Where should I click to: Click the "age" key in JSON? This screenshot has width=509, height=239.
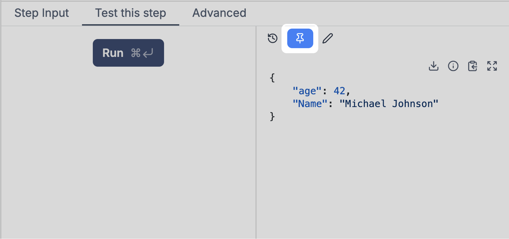pos(307,91)
